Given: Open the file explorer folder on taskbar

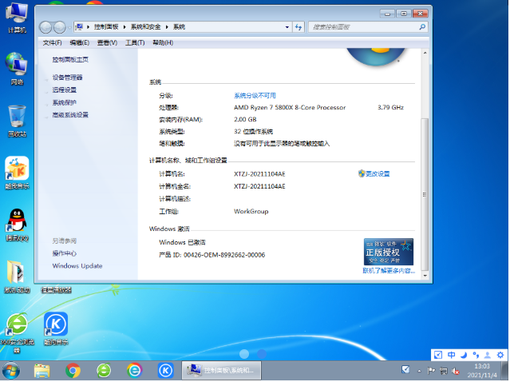Looking at the screenshot, I should (42, 370).
